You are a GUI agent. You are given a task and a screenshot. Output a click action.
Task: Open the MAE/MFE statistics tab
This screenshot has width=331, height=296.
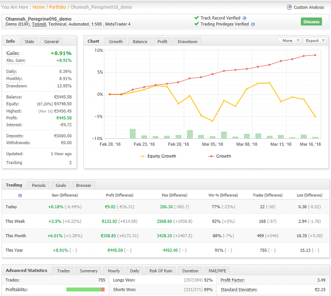[217, 271]
